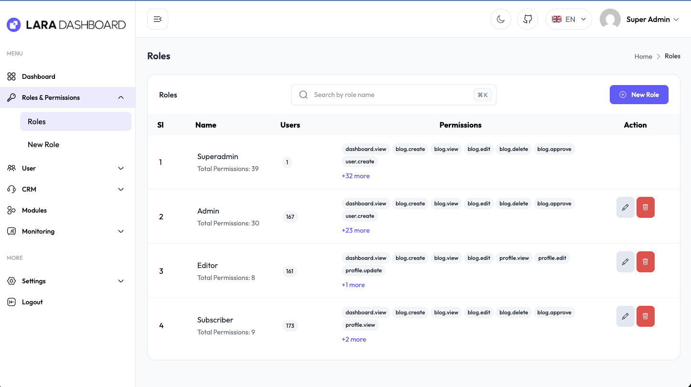This screenshot has width=691, height=387.
Task: Delete the Admin role with trash icon
Action: click(645, 207)
